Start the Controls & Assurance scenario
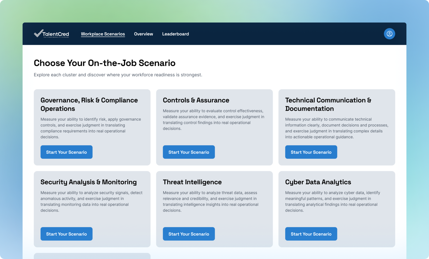Screen dimensions: 429x259 [x=189, y=152]
